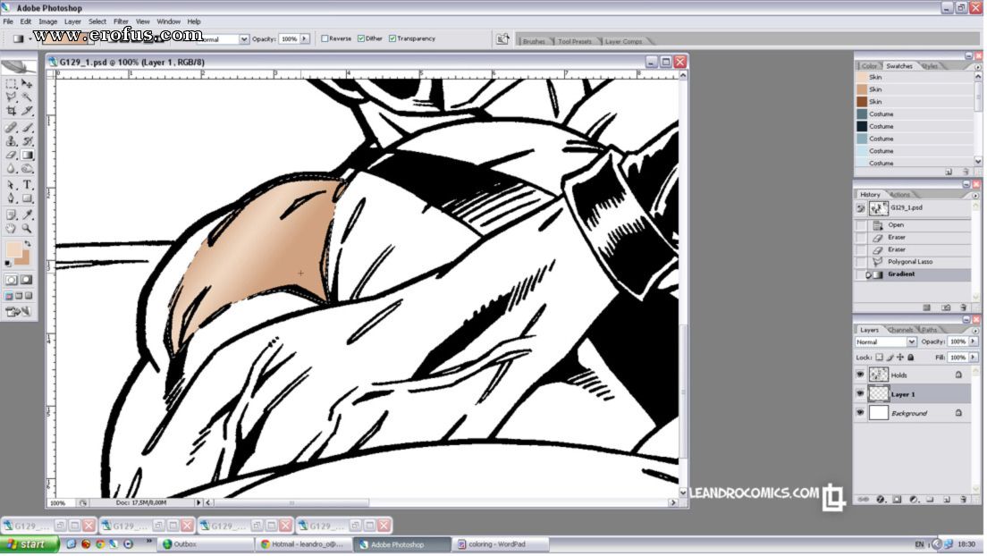Select the Type tool
The width and height of the screenshot is (987, 556).
pyautogui.click(x=27, y=185)
